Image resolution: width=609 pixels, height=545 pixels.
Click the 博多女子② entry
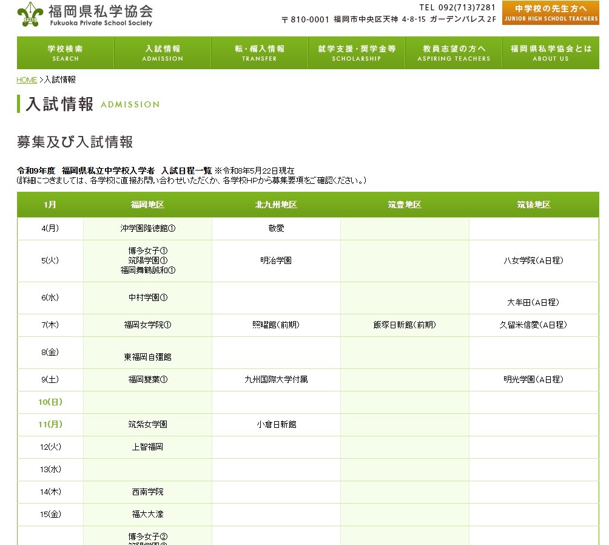[147, 537]
